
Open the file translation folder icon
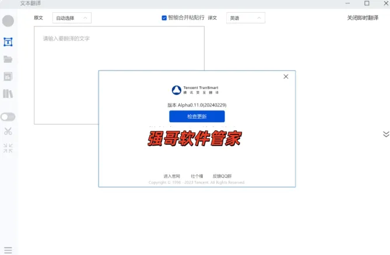click(x=8, y=59)
